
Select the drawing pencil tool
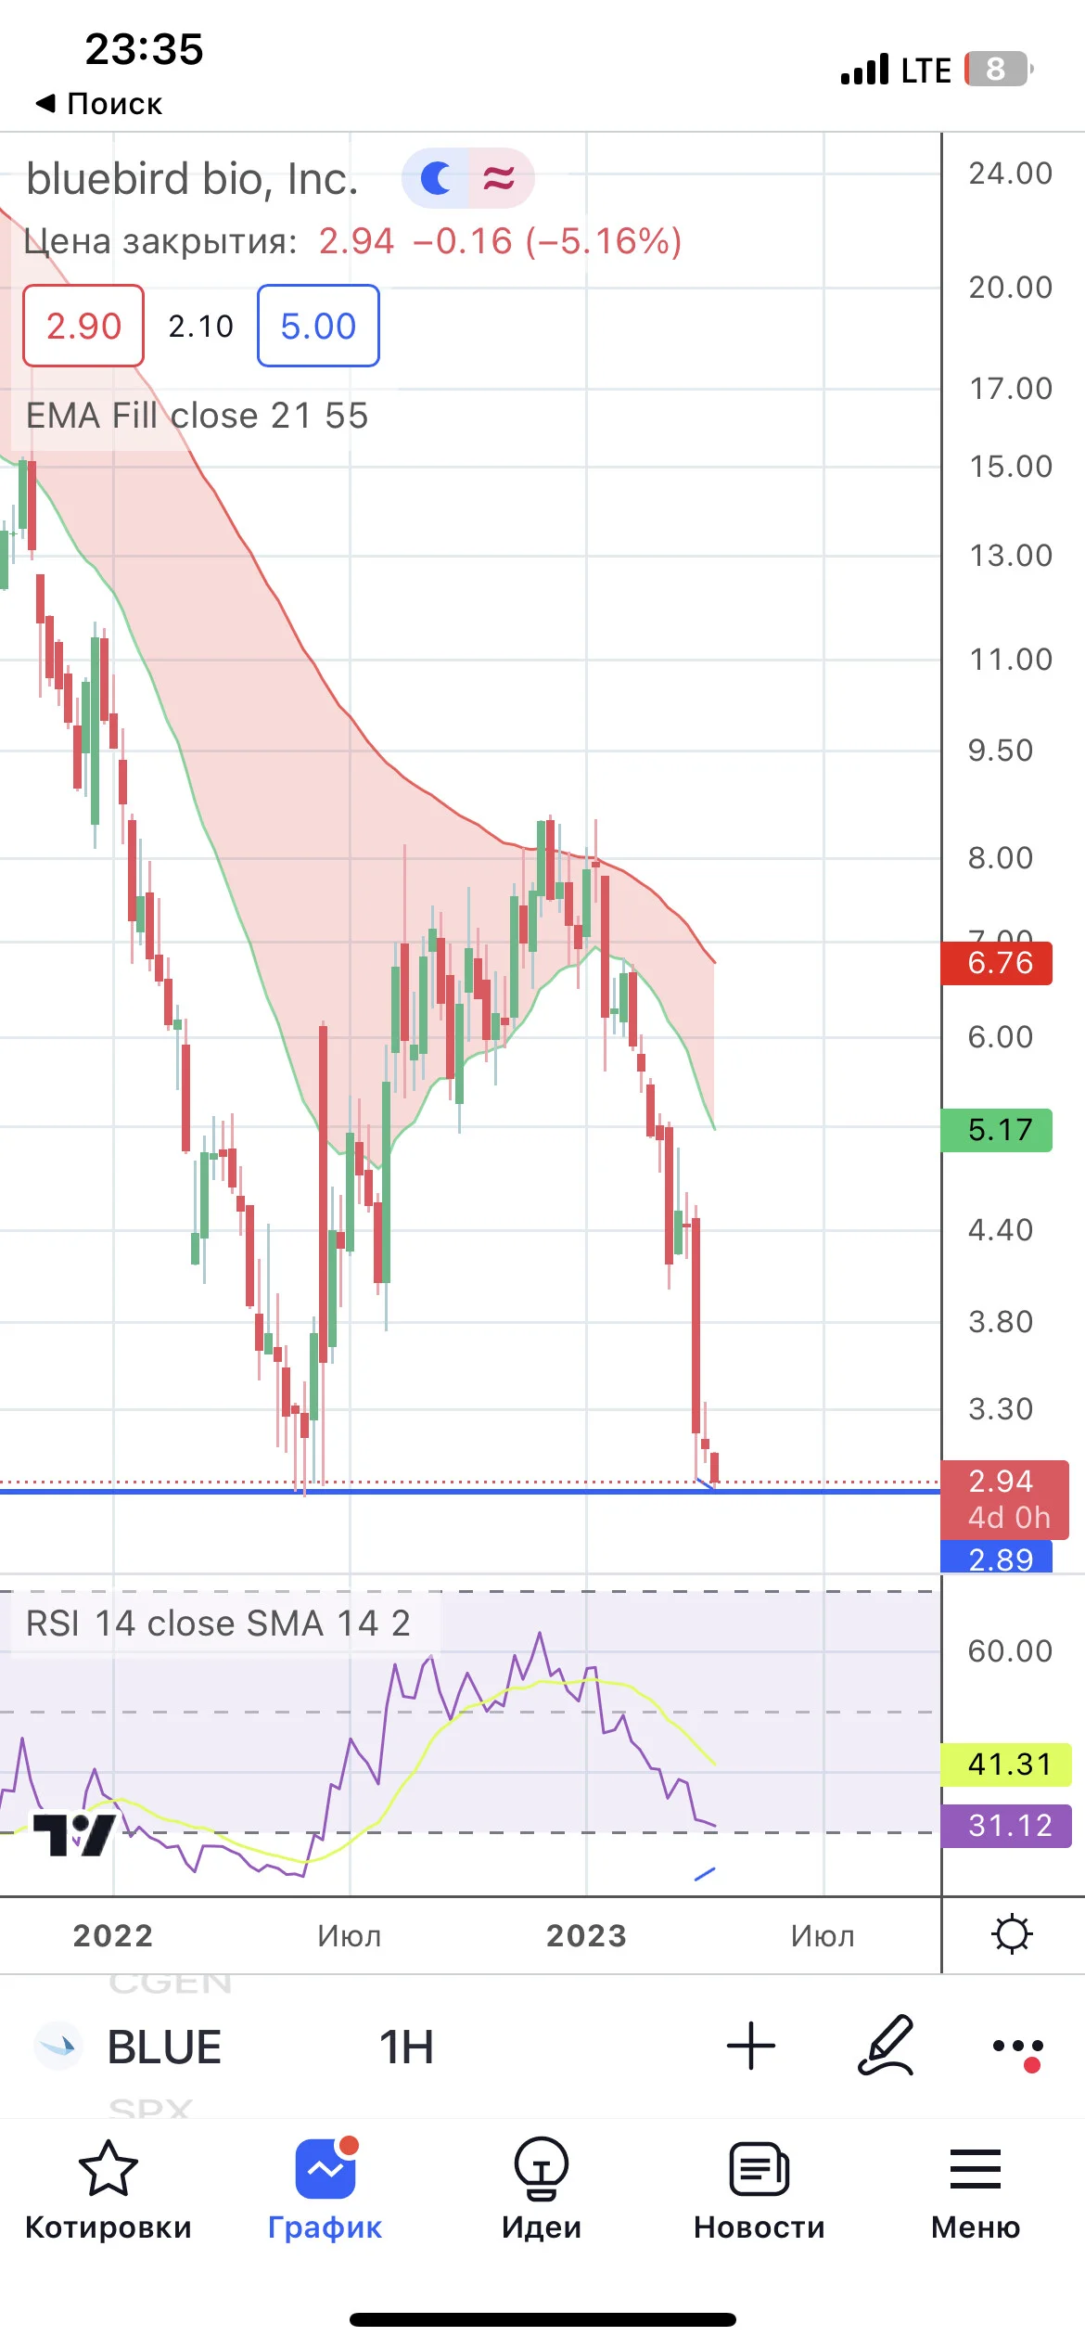887,2045
